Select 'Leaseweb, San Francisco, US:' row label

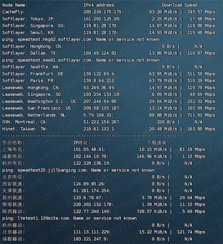(38, 108)
